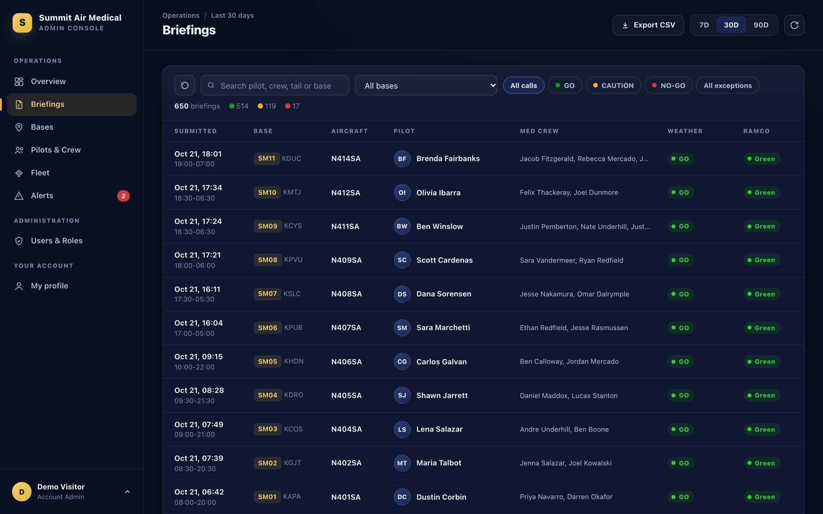Reset filters with the circular arrow icon

click(185, 85)
